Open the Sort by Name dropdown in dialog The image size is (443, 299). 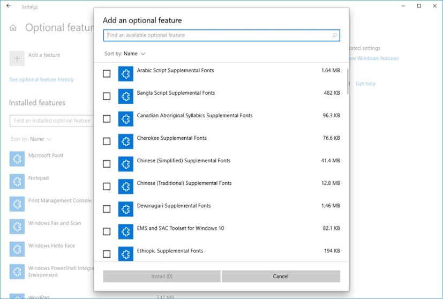[125, 54]
